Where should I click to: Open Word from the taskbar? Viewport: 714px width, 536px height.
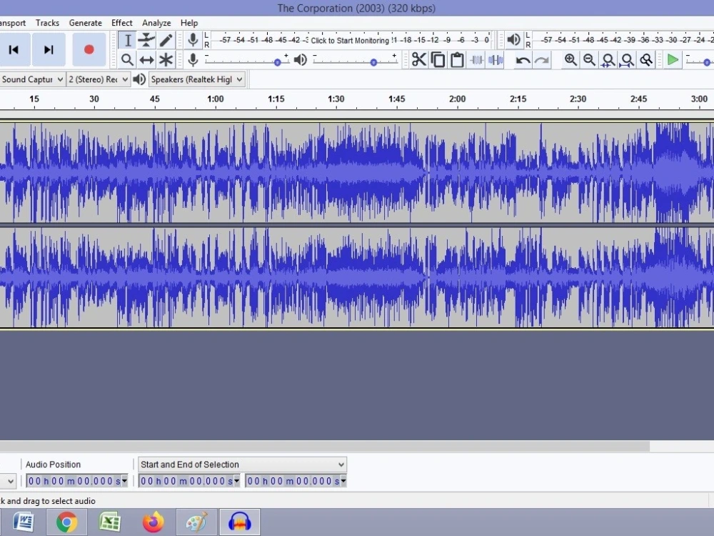[24, 522]
